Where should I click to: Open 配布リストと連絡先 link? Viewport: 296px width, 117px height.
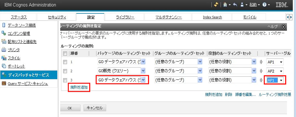pos(22,42)
